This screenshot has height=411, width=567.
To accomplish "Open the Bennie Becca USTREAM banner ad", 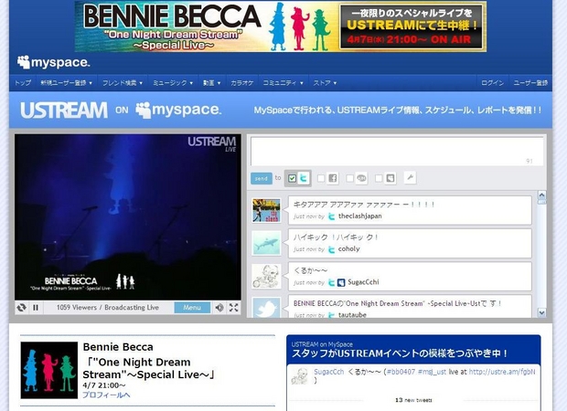I will point(280,26).
